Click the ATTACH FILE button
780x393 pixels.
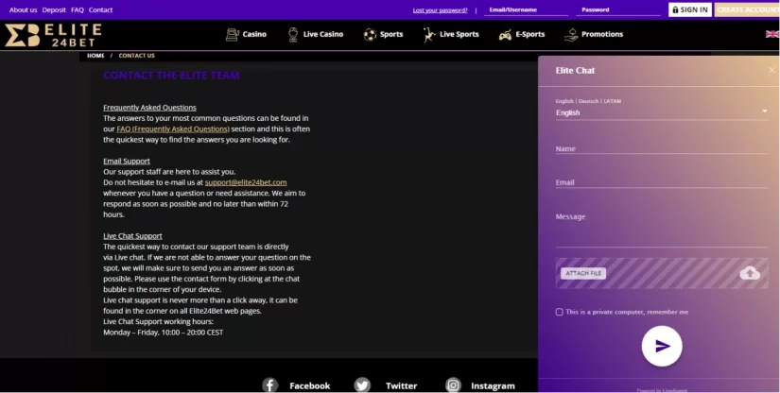(x=583, y=273)
